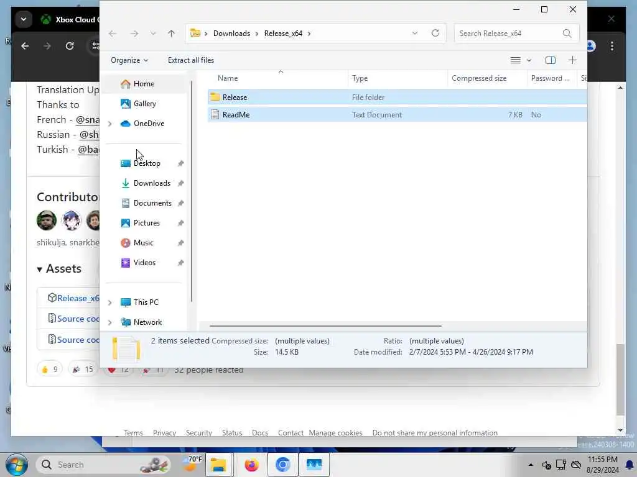The width and height of the screenshot is (637, 477).
Task: Open the browser three-dot menu
Action: pyautogui.click(x=612, y=46)
